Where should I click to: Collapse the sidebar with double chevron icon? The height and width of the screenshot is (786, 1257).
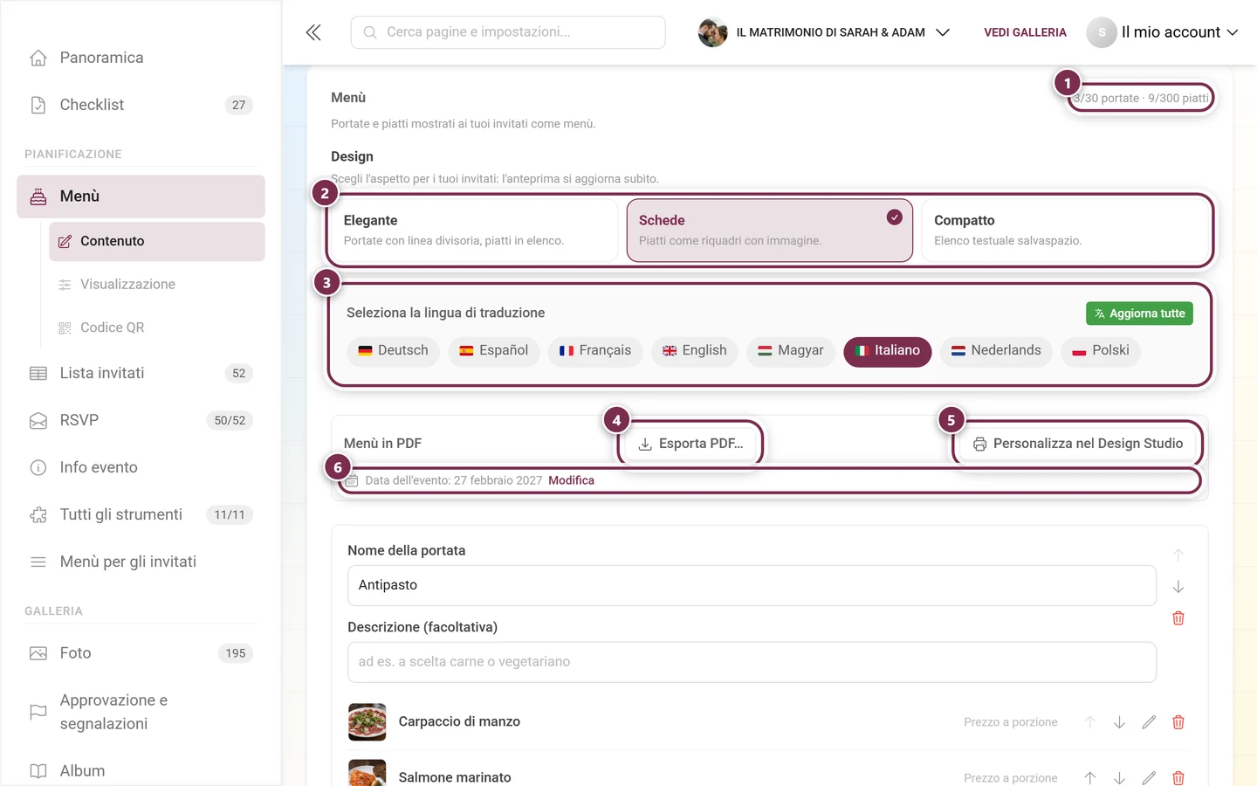coord(313,32)
